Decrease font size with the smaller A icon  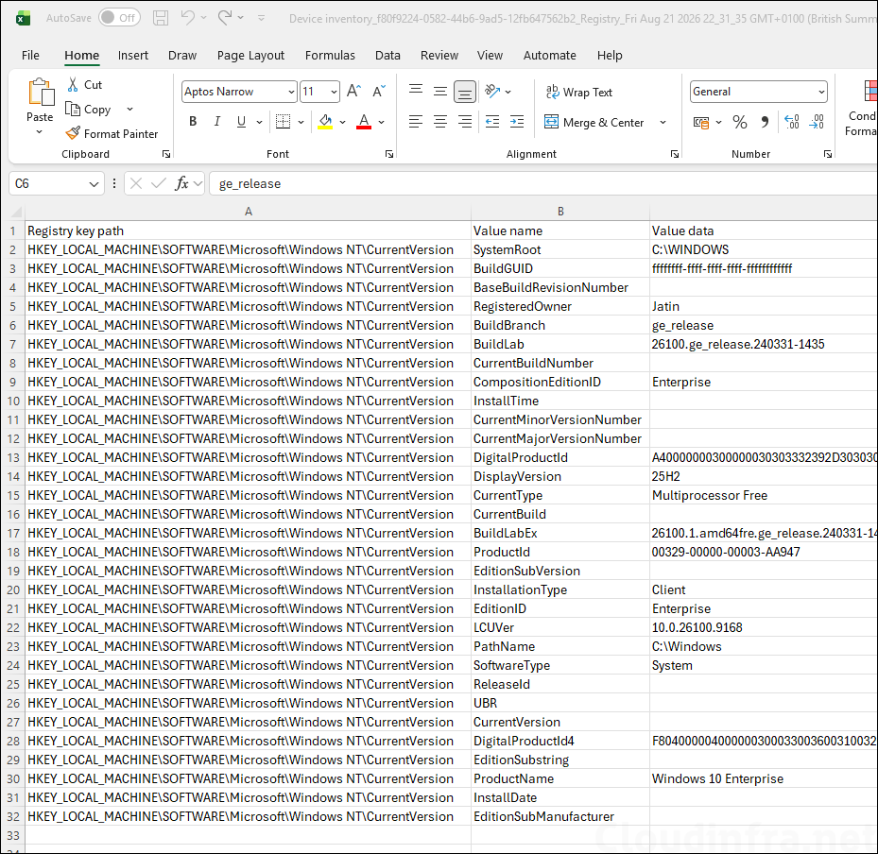(x=379, y=92)
